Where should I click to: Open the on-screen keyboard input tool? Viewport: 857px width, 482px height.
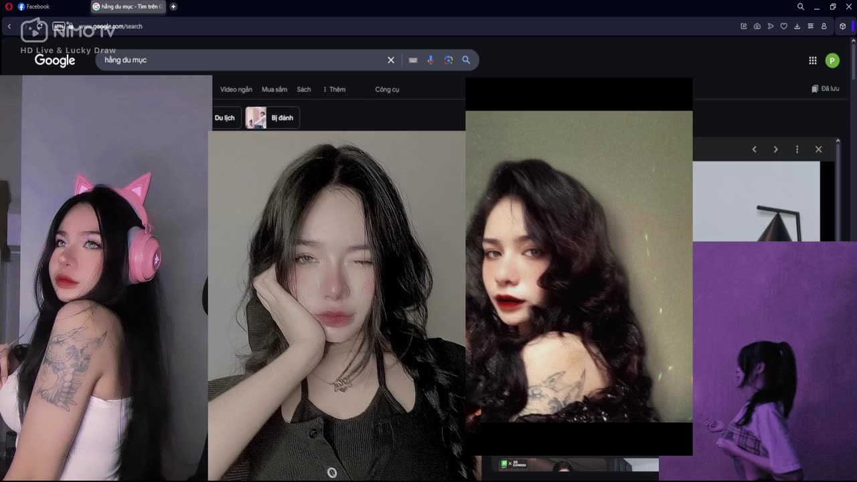click(x=413, y=60)
